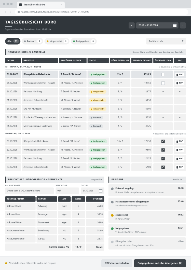Close the Tagesübersicht Büro browser tab
This screenshot has height=270, width=191.
[x=61, y=5]
